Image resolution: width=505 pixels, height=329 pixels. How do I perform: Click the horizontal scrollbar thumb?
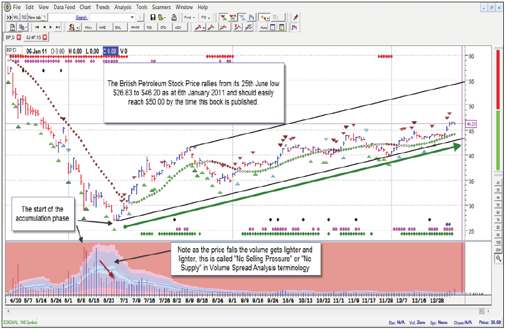click(x=481, y=311)
